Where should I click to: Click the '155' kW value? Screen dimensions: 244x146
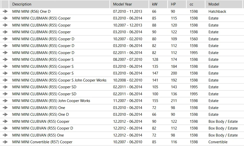click(155, 101)
